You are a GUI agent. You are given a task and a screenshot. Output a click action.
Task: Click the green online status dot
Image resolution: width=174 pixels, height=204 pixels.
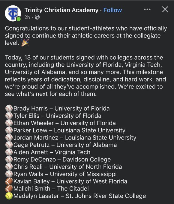pyautogui.click(x=19, y=19)
